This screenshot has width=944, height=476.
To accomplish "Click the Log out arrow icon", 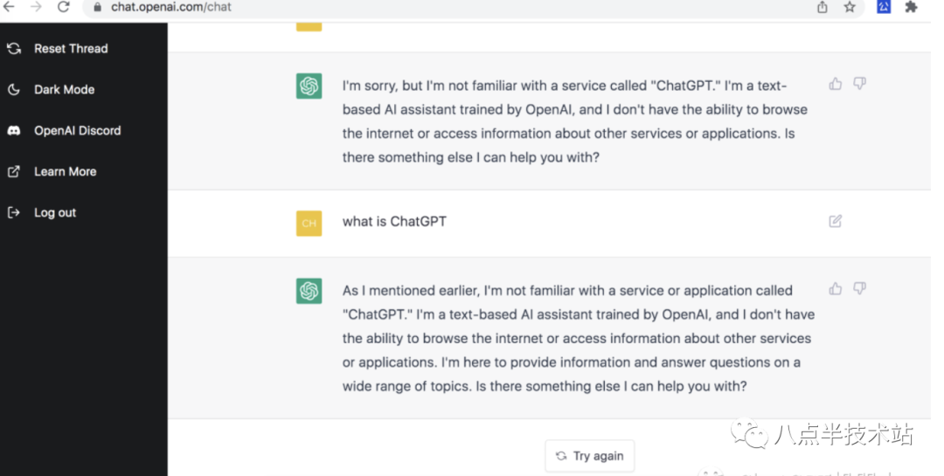I will (14, 212).
